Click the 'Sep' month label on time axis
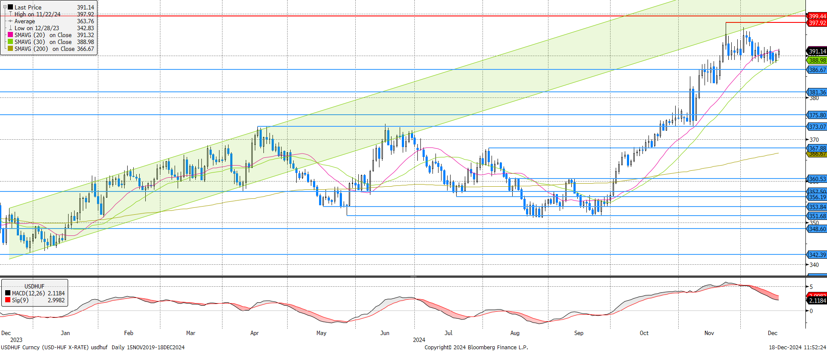Image resolution: width=827 pixels, height=351 pixels. click(x=579, y=333)
